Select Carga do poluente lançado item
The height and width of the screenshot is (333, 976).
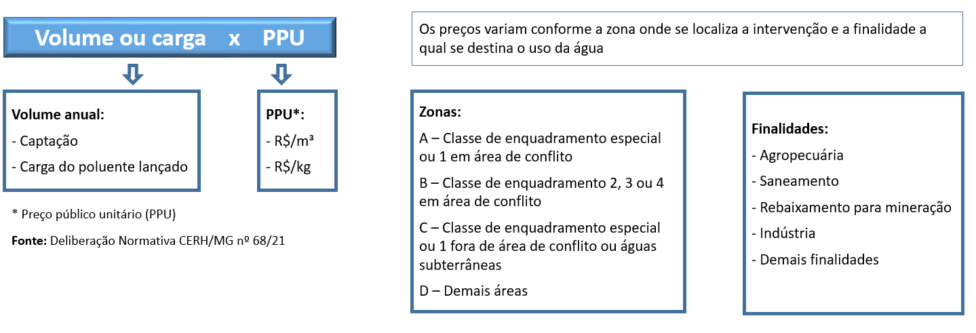[x=100, y=167]
